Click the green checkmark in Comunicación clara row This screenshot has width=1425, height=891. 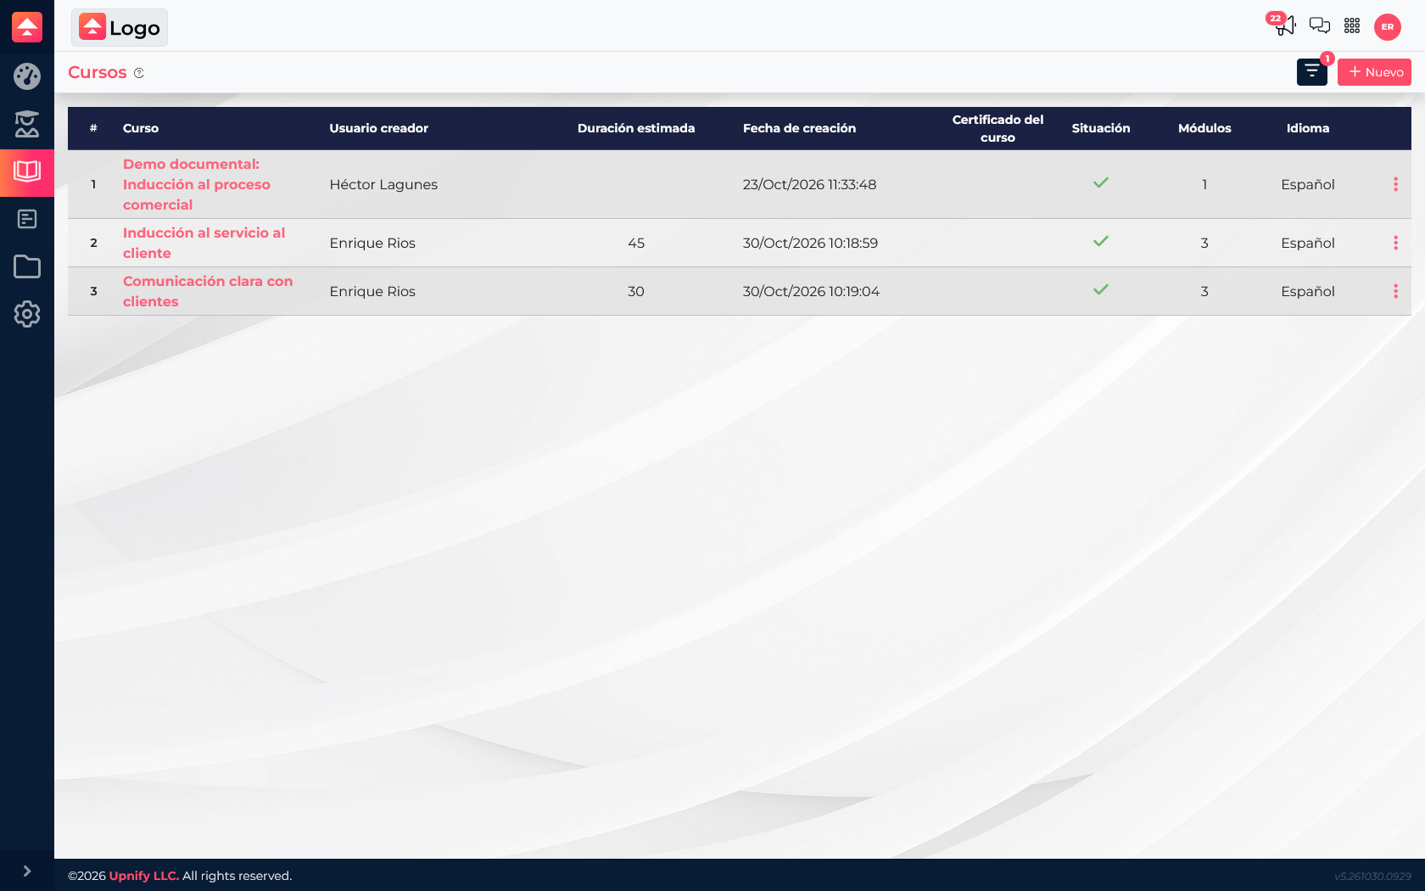[1101, 290]
